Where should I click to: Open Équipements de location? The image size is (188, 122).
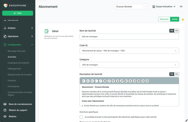coord(20,75)
